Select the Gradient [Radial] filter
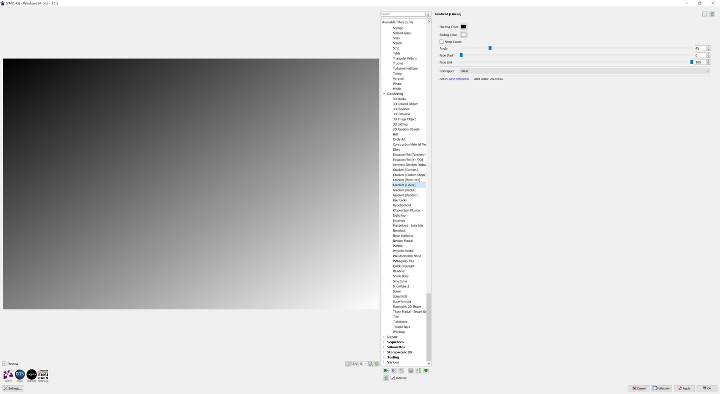720x394 pixels. 404,190
